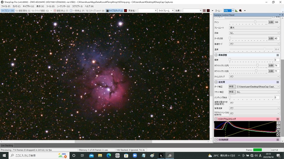284x159 pixels.
Task: Expand the その他制御 section
Action: click(216, 140)
